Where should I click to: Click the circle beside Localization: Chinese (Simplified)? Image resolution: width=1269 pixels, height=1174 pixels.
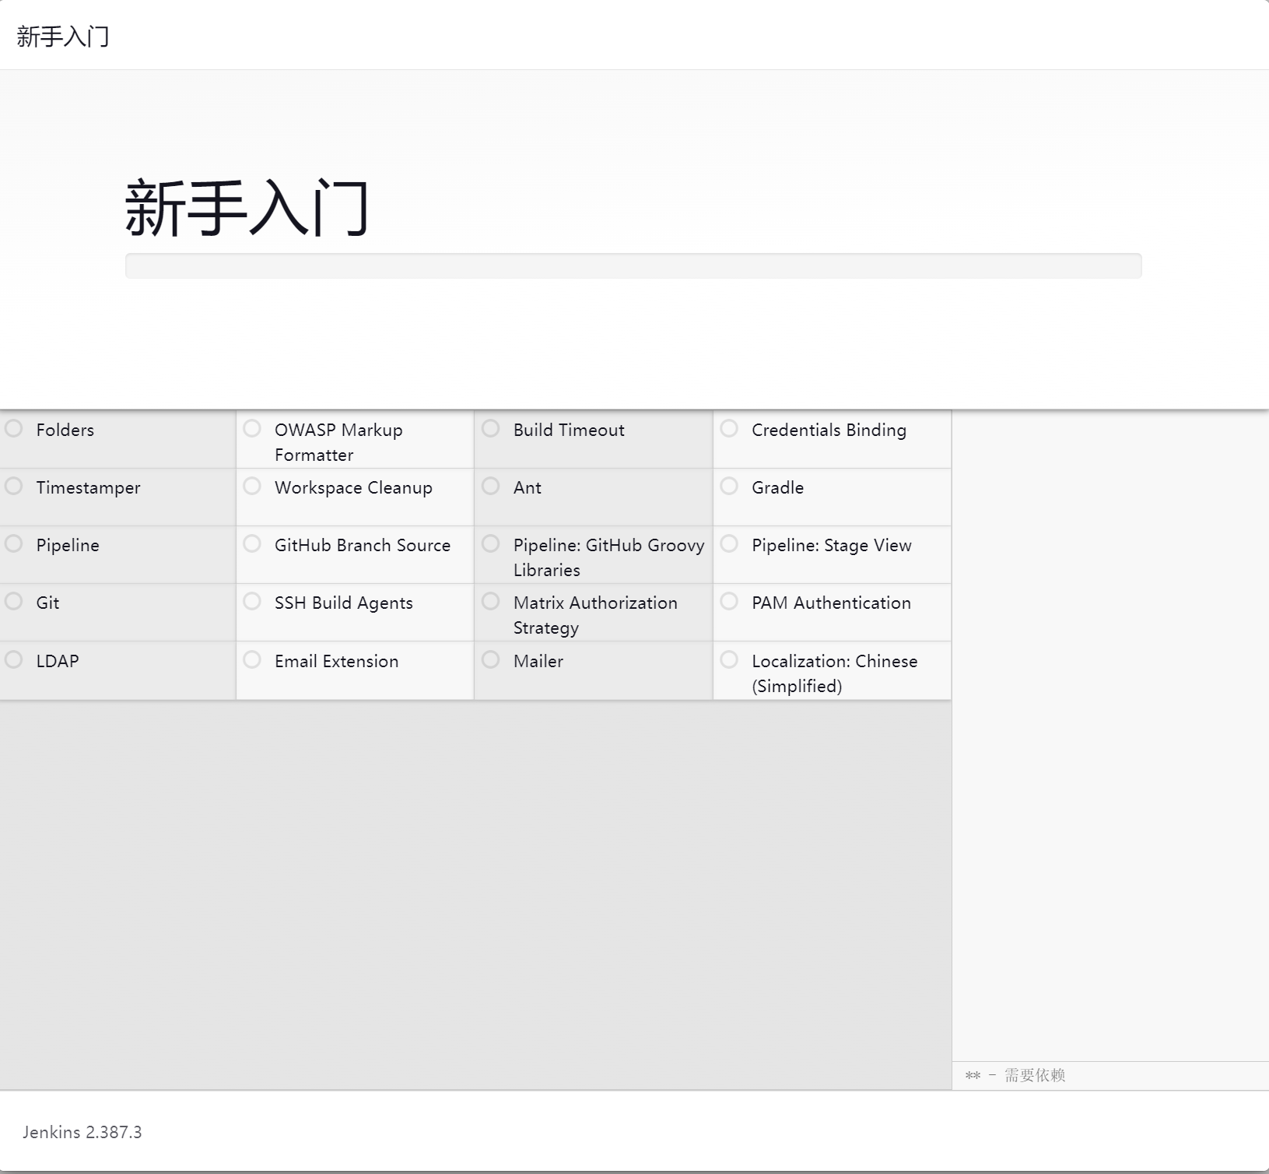pos(729,659)
